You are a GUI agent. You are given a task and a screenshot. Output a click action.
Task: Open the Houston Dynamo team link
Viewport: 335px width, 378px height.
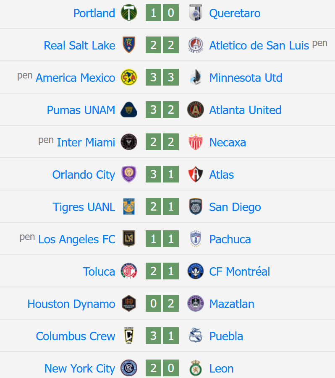click(71, 304)
